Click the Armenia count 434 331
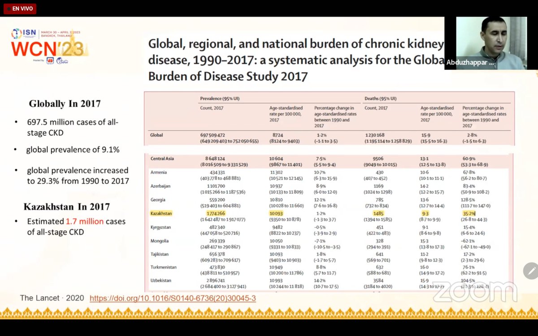Viewport: 538px width, 336px height. point(217,172)
